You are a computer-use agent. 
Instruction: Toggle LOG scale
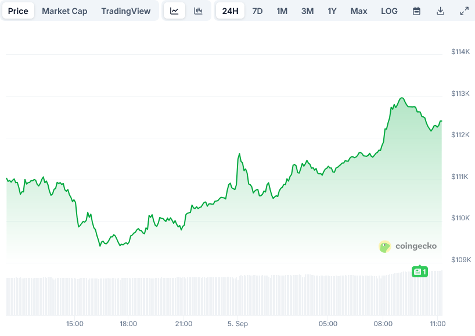coord(389,11)
